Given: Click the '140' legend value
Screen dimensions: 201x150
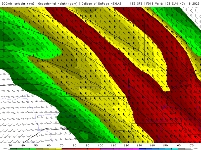Looking at the screenshot, I should coord(152,145).
